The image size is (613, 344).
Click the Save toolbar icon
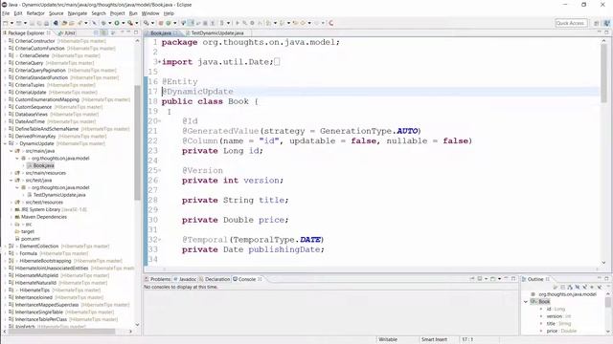(x=32, y=23)
